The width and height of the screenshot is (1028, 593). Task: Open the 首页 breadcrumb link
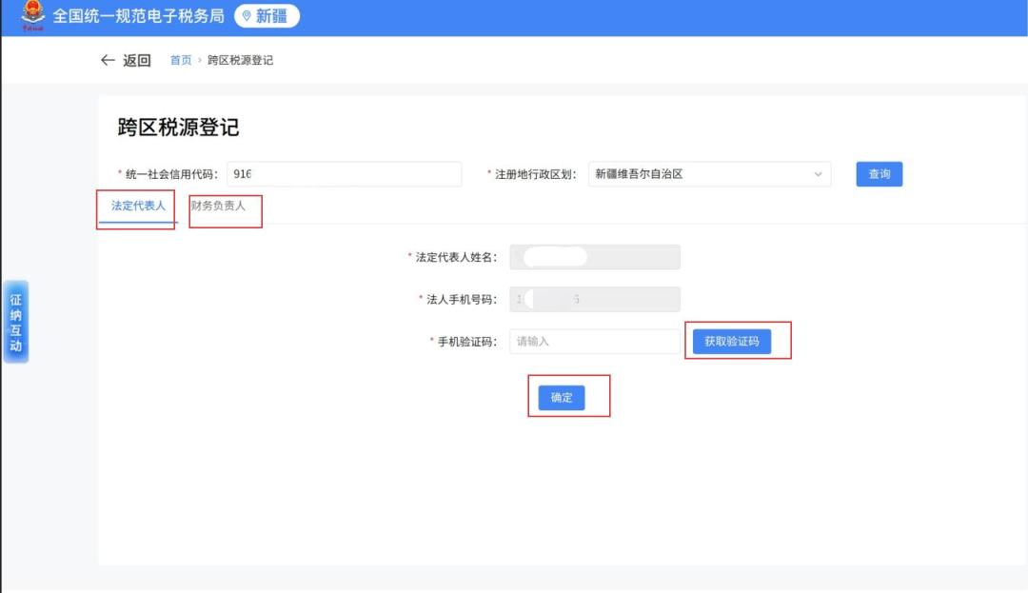(181, 60)
